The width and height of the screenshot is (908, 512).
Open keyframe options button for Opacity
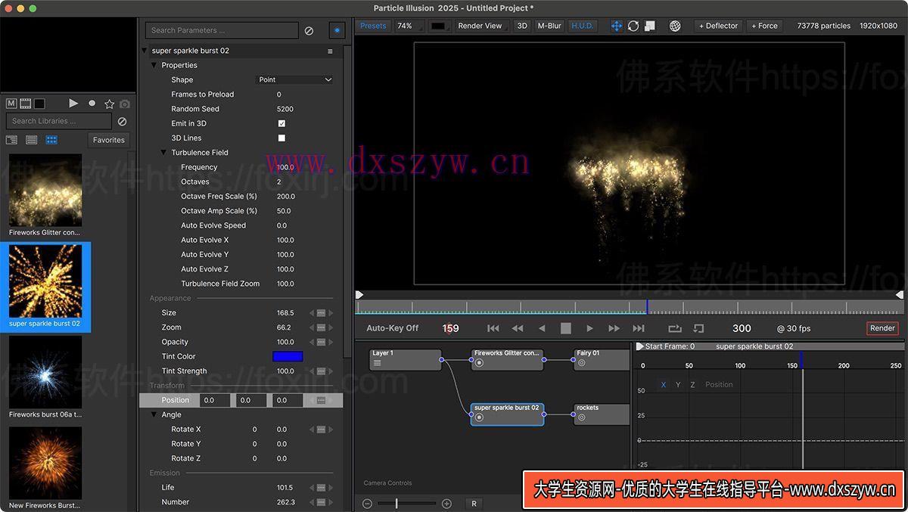(x=321, y=342)
